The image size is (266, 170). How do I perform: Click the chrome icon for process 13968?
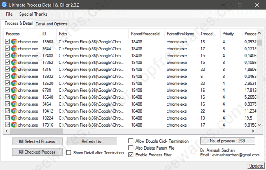tap(14, 42)
